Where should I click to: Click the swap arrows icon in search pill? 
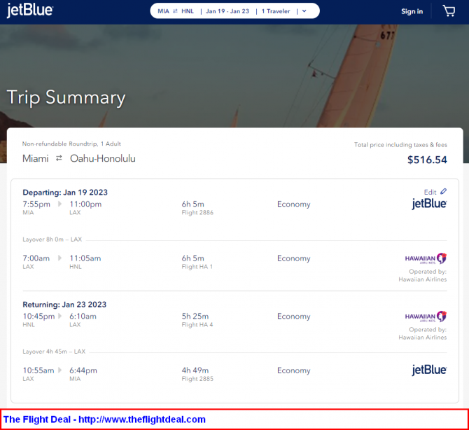click(175, 11)
